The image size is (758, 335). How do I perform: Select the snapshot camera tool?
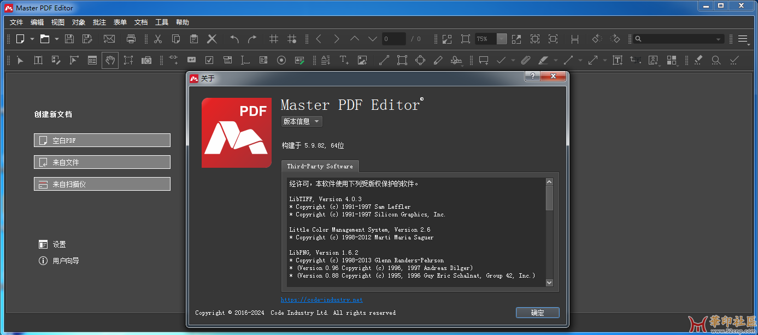(146, 60)
